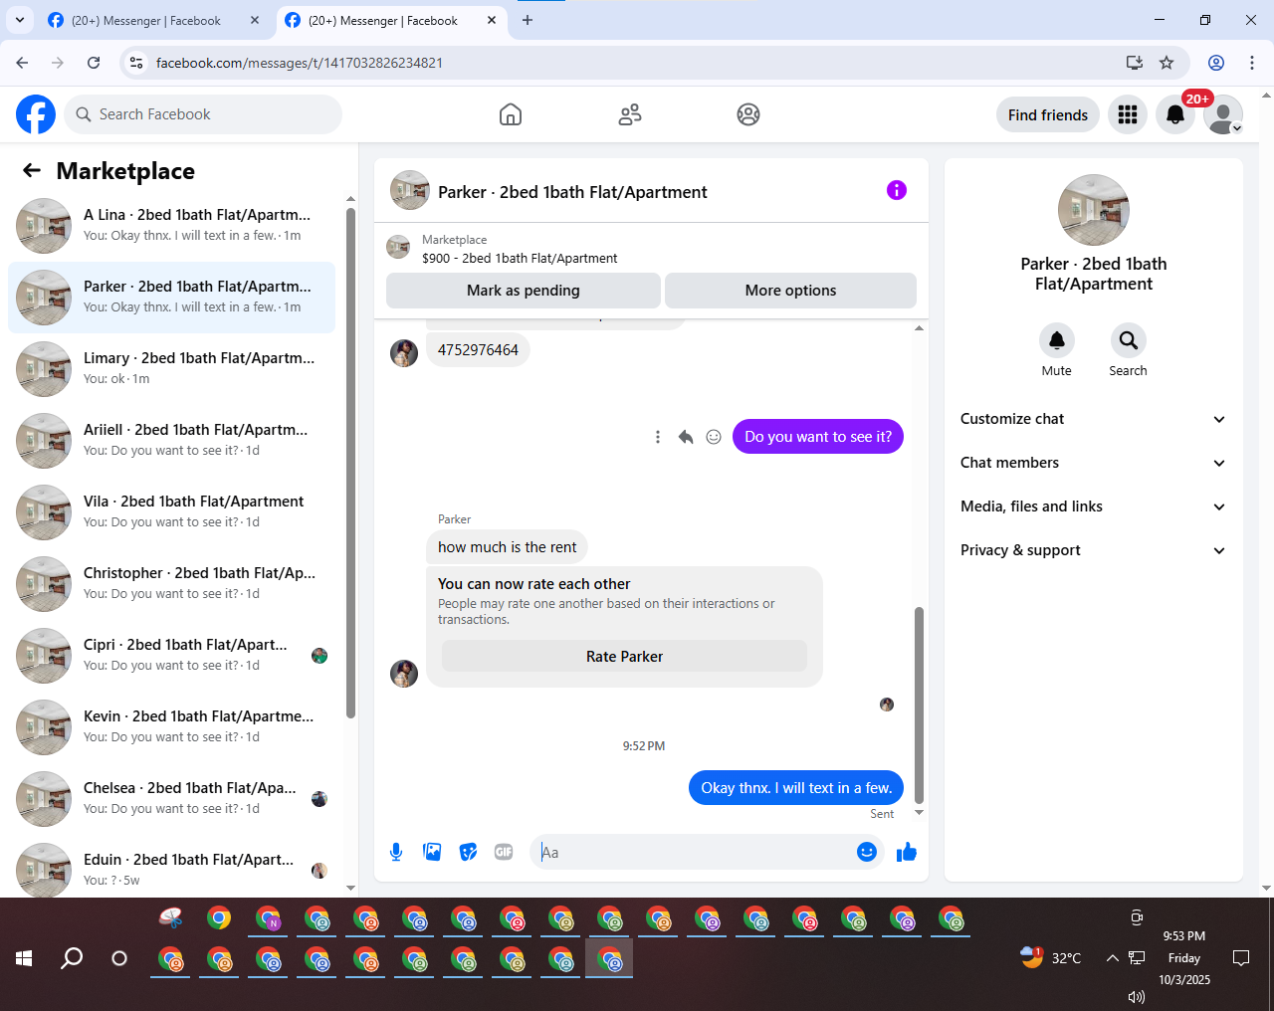The image size is (1274, 1011).
Task: Open the Kevin conversation
Action: 171,727
